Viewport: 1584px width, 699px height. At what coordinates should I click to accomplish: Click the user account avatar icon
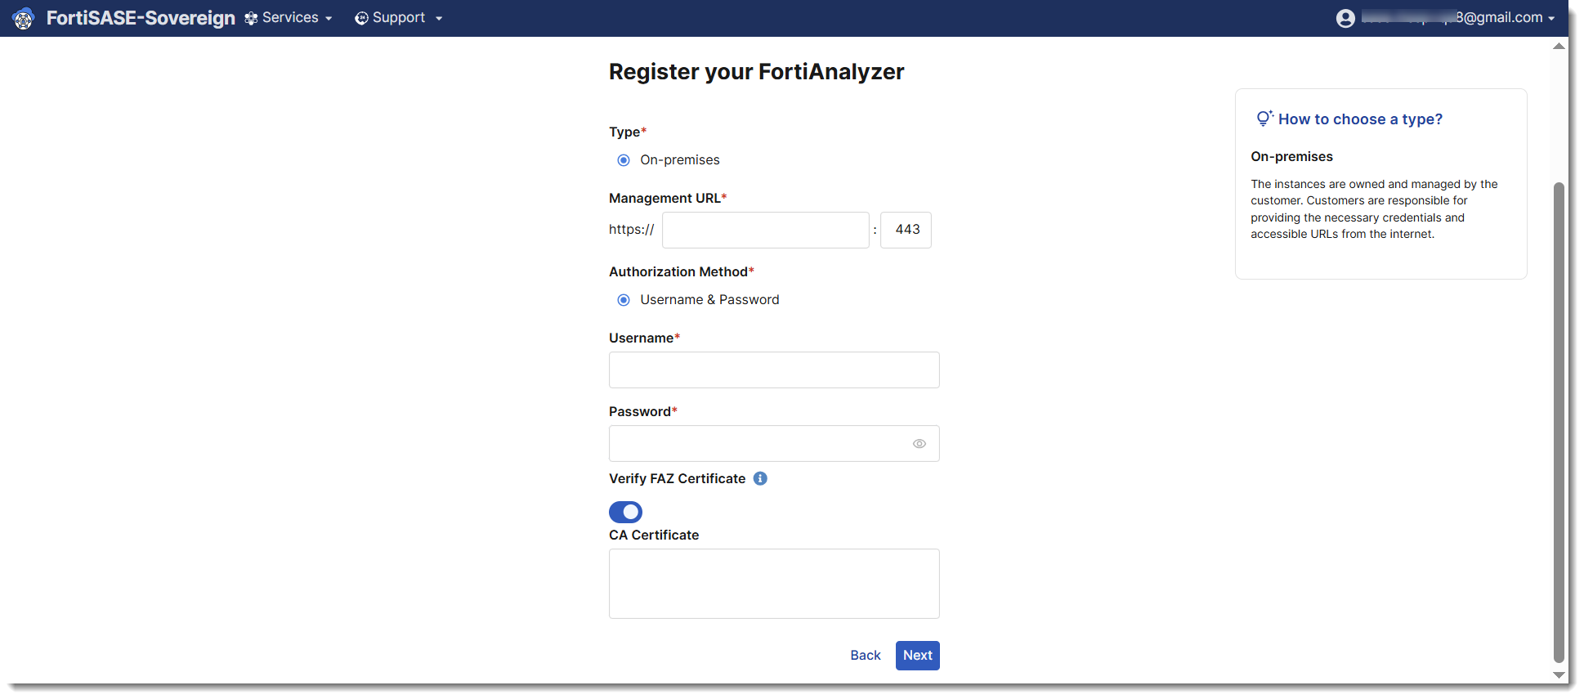coord(1346,17)
